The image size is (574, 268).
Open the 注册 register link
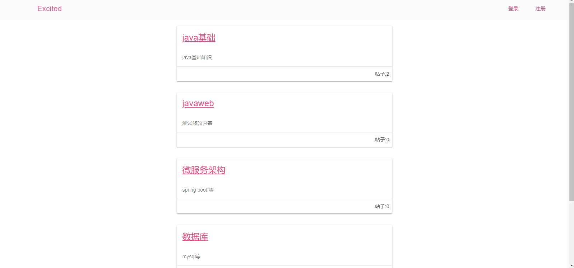540,9
